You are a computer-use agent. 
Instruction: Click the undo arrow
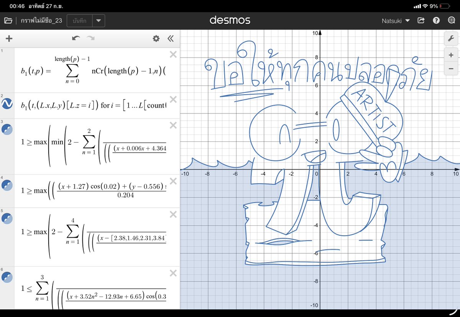[76, 38]
